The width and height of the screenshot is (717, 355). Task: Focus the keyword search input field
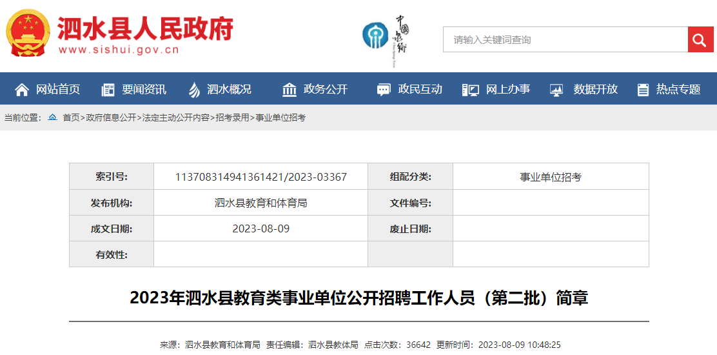pyautogui.click(x=565, y=39)
